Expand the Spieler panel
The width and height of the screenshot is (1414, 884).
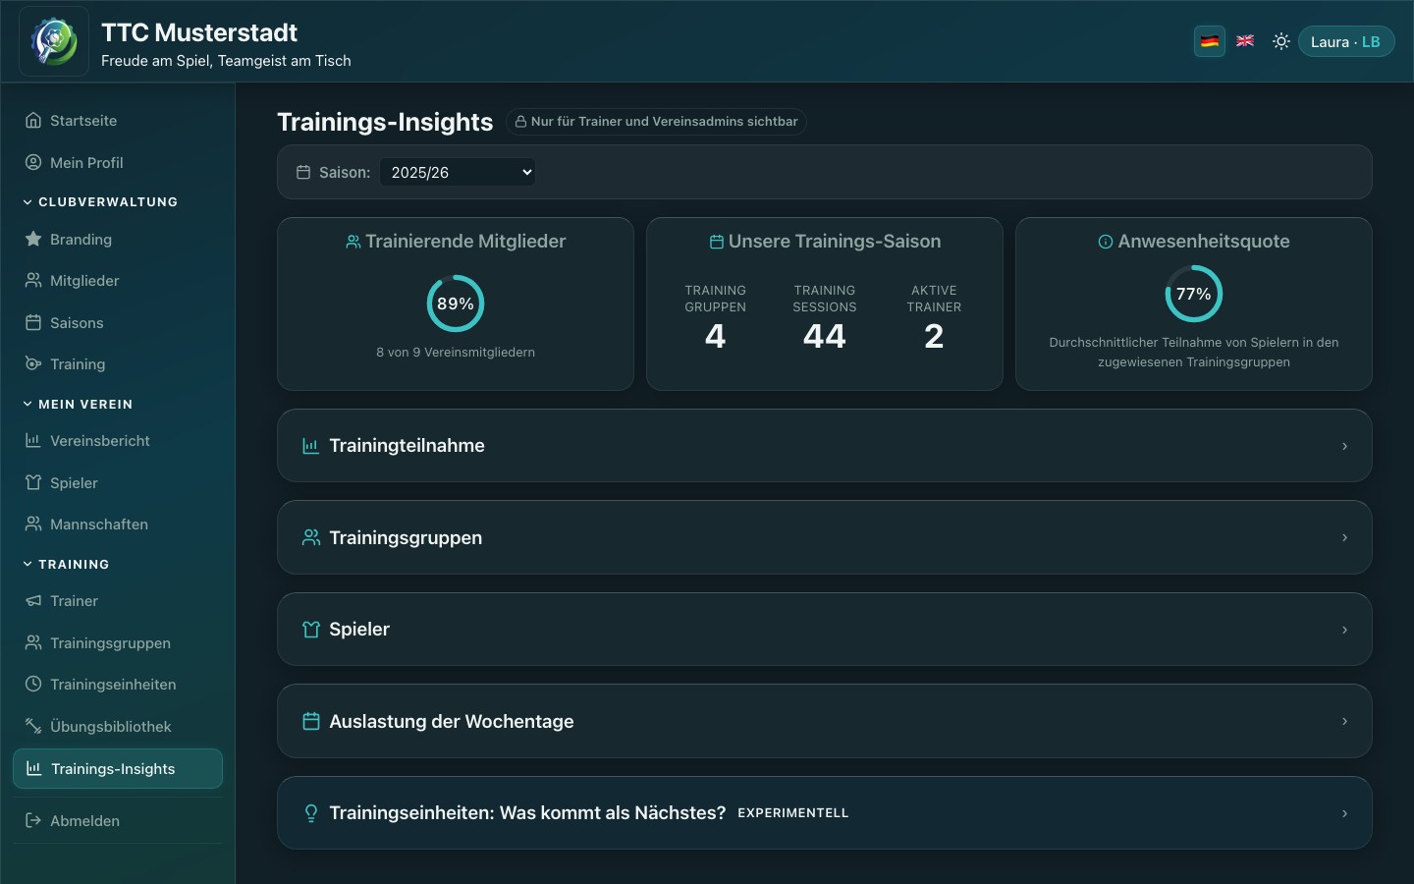825,630
